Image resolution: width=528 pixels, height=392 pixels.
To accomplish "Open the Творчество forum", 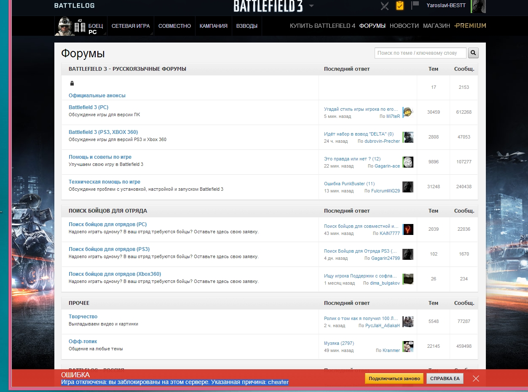I will coord(83,317).
